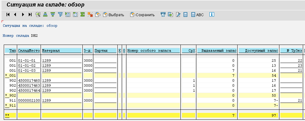305x121 pixels.
Task: Click СкладМесто column header
Action: pyautogui.click(x=29, y=51)
